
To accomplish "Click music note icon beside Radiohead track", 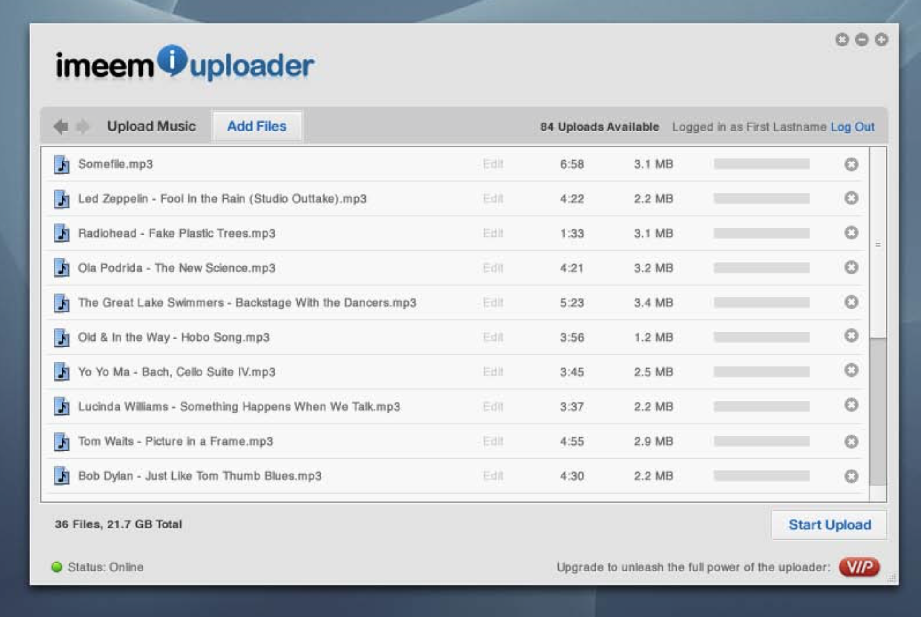I will pos(62,233).
